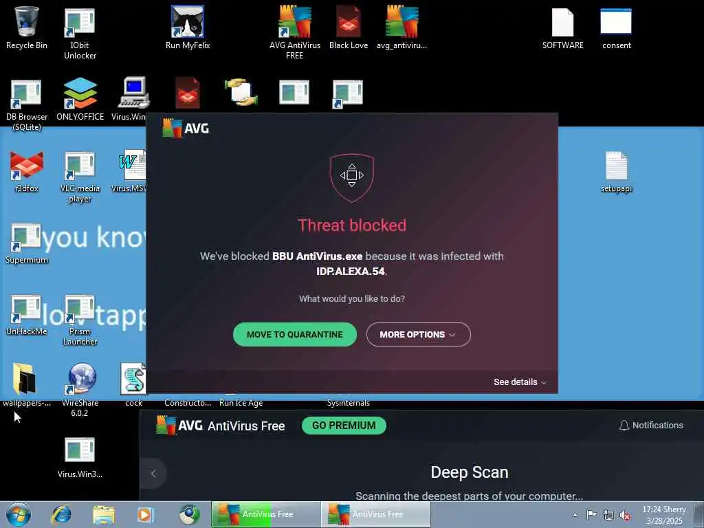Click Move to Quarantine button
The height and width of the screenshot is (528, 704).
[x=294, y=335]
